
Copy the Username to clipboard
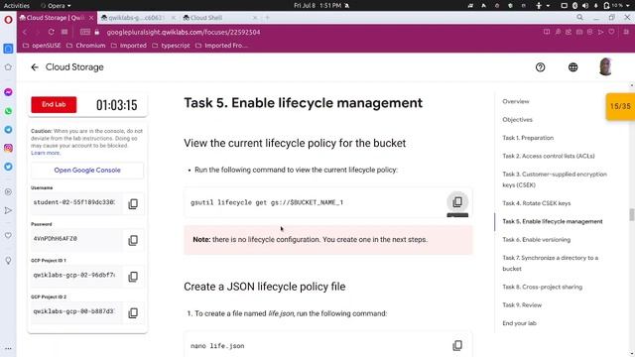133,203
